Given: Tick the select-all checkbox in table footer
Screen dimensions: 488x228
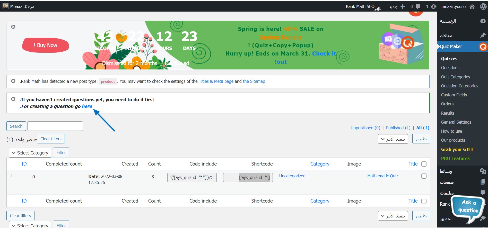Looking at the screenshot, I should pyautogui.click(x=424, y=201).
